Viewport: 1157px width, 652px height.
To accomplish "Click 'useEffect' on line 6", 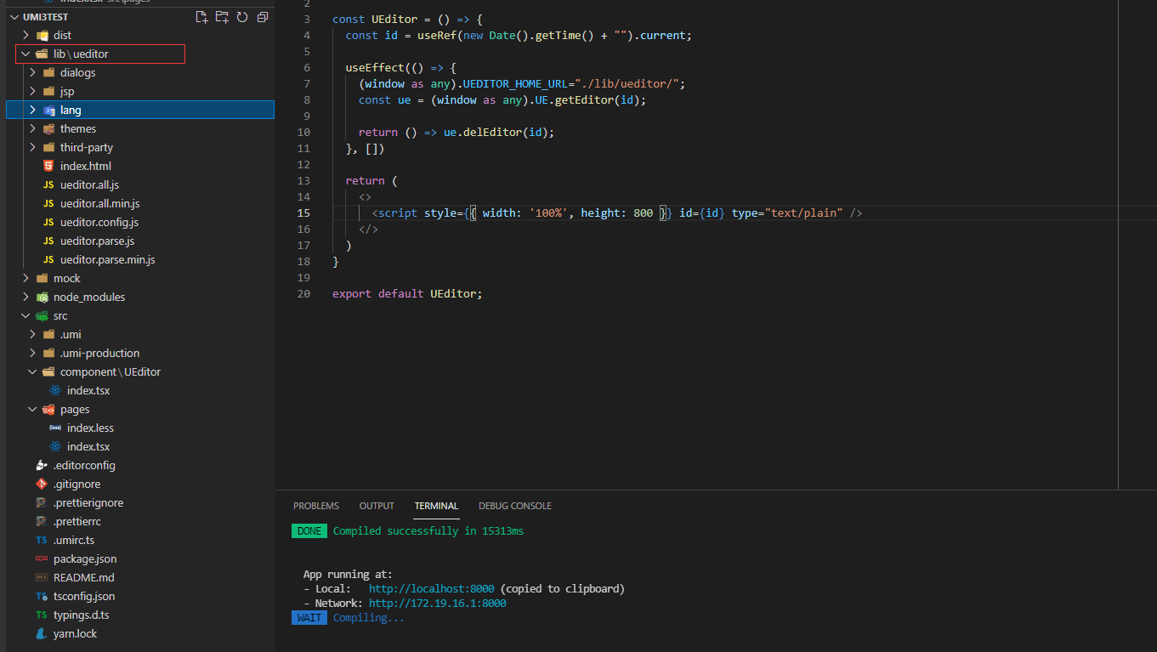I will coord(375,68).
